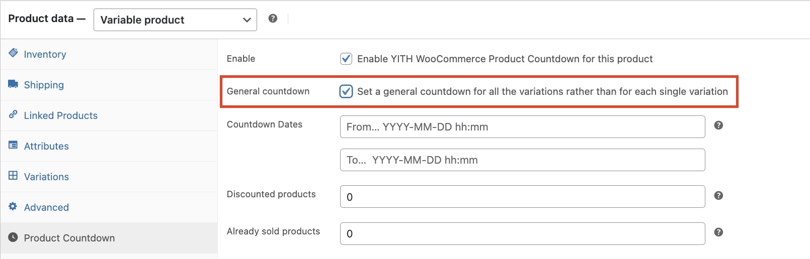Click the Attributes list icon
The height and width of the screenshot is (259, 810).
pyautogui.click(x=13, y=145)
